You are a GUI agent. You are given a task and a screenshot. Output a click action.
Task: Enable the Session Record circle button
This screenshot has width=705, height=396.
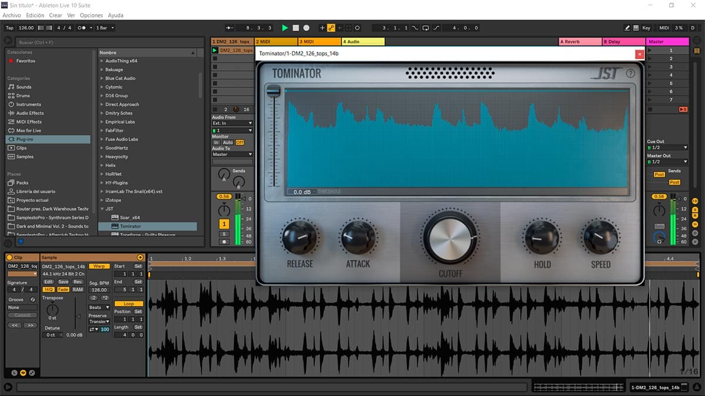tap(357, 28)
